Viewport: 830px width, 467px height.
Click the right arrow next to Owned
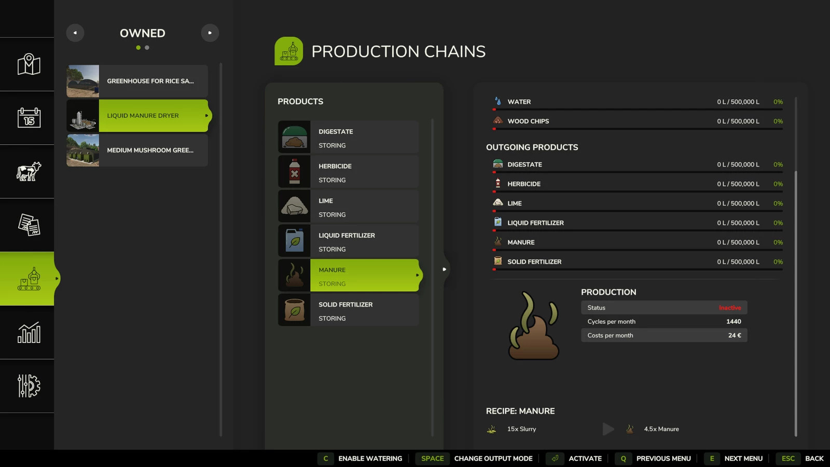click(x=210, y=33)
